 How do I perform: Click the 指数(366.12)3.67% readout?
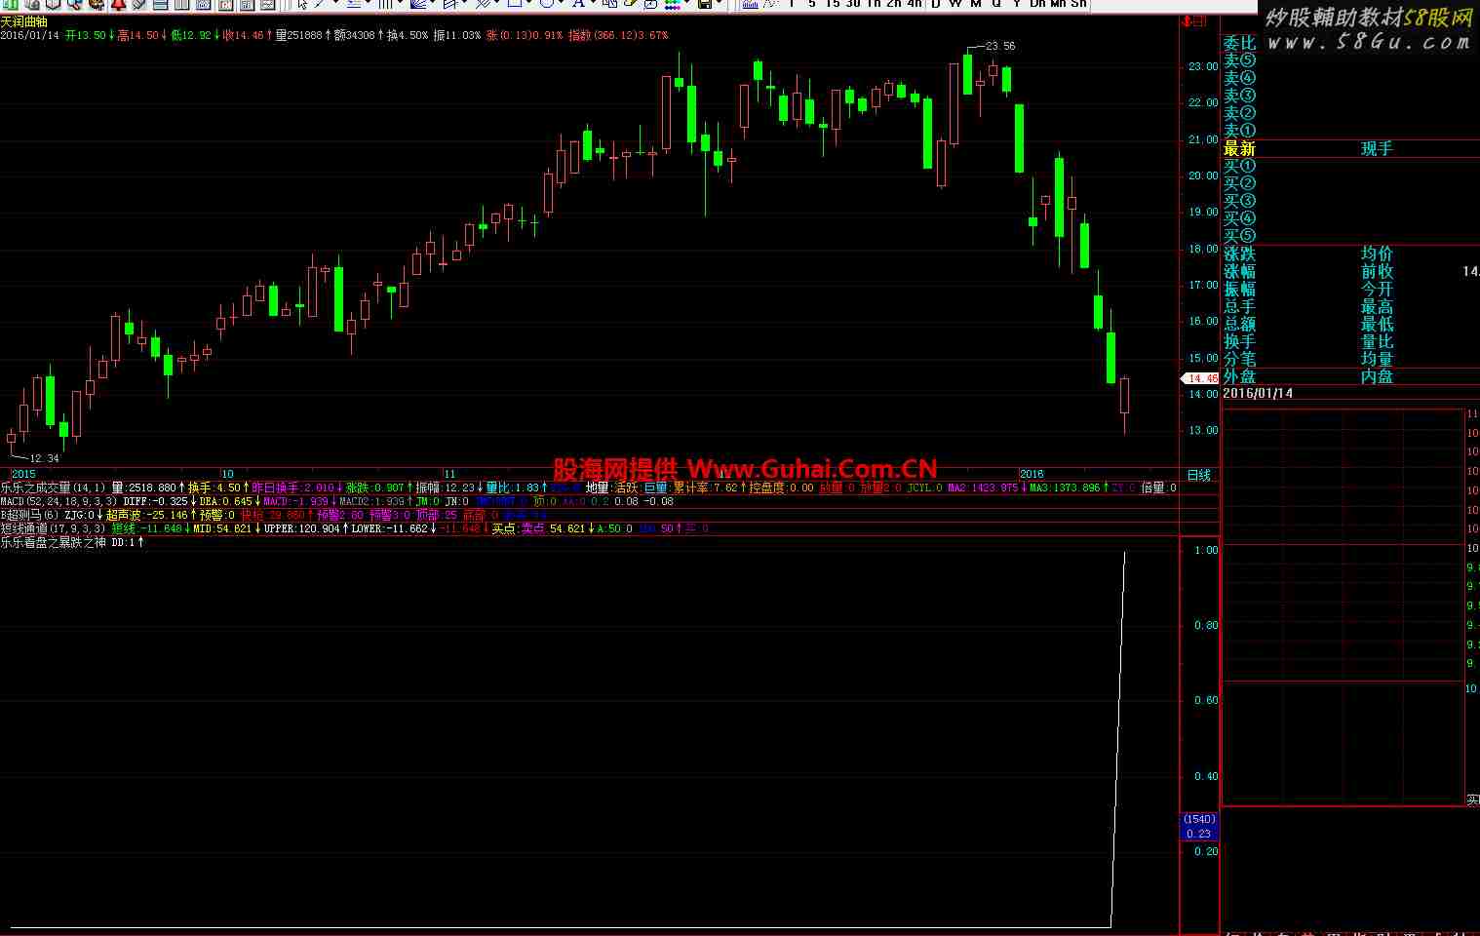tap(618, 35)
